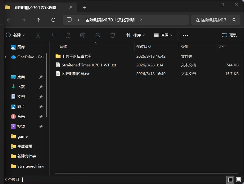Open 图片 in the sidebar
The width and height of the screenshot is (244, 184).
(x=18, y=107)
